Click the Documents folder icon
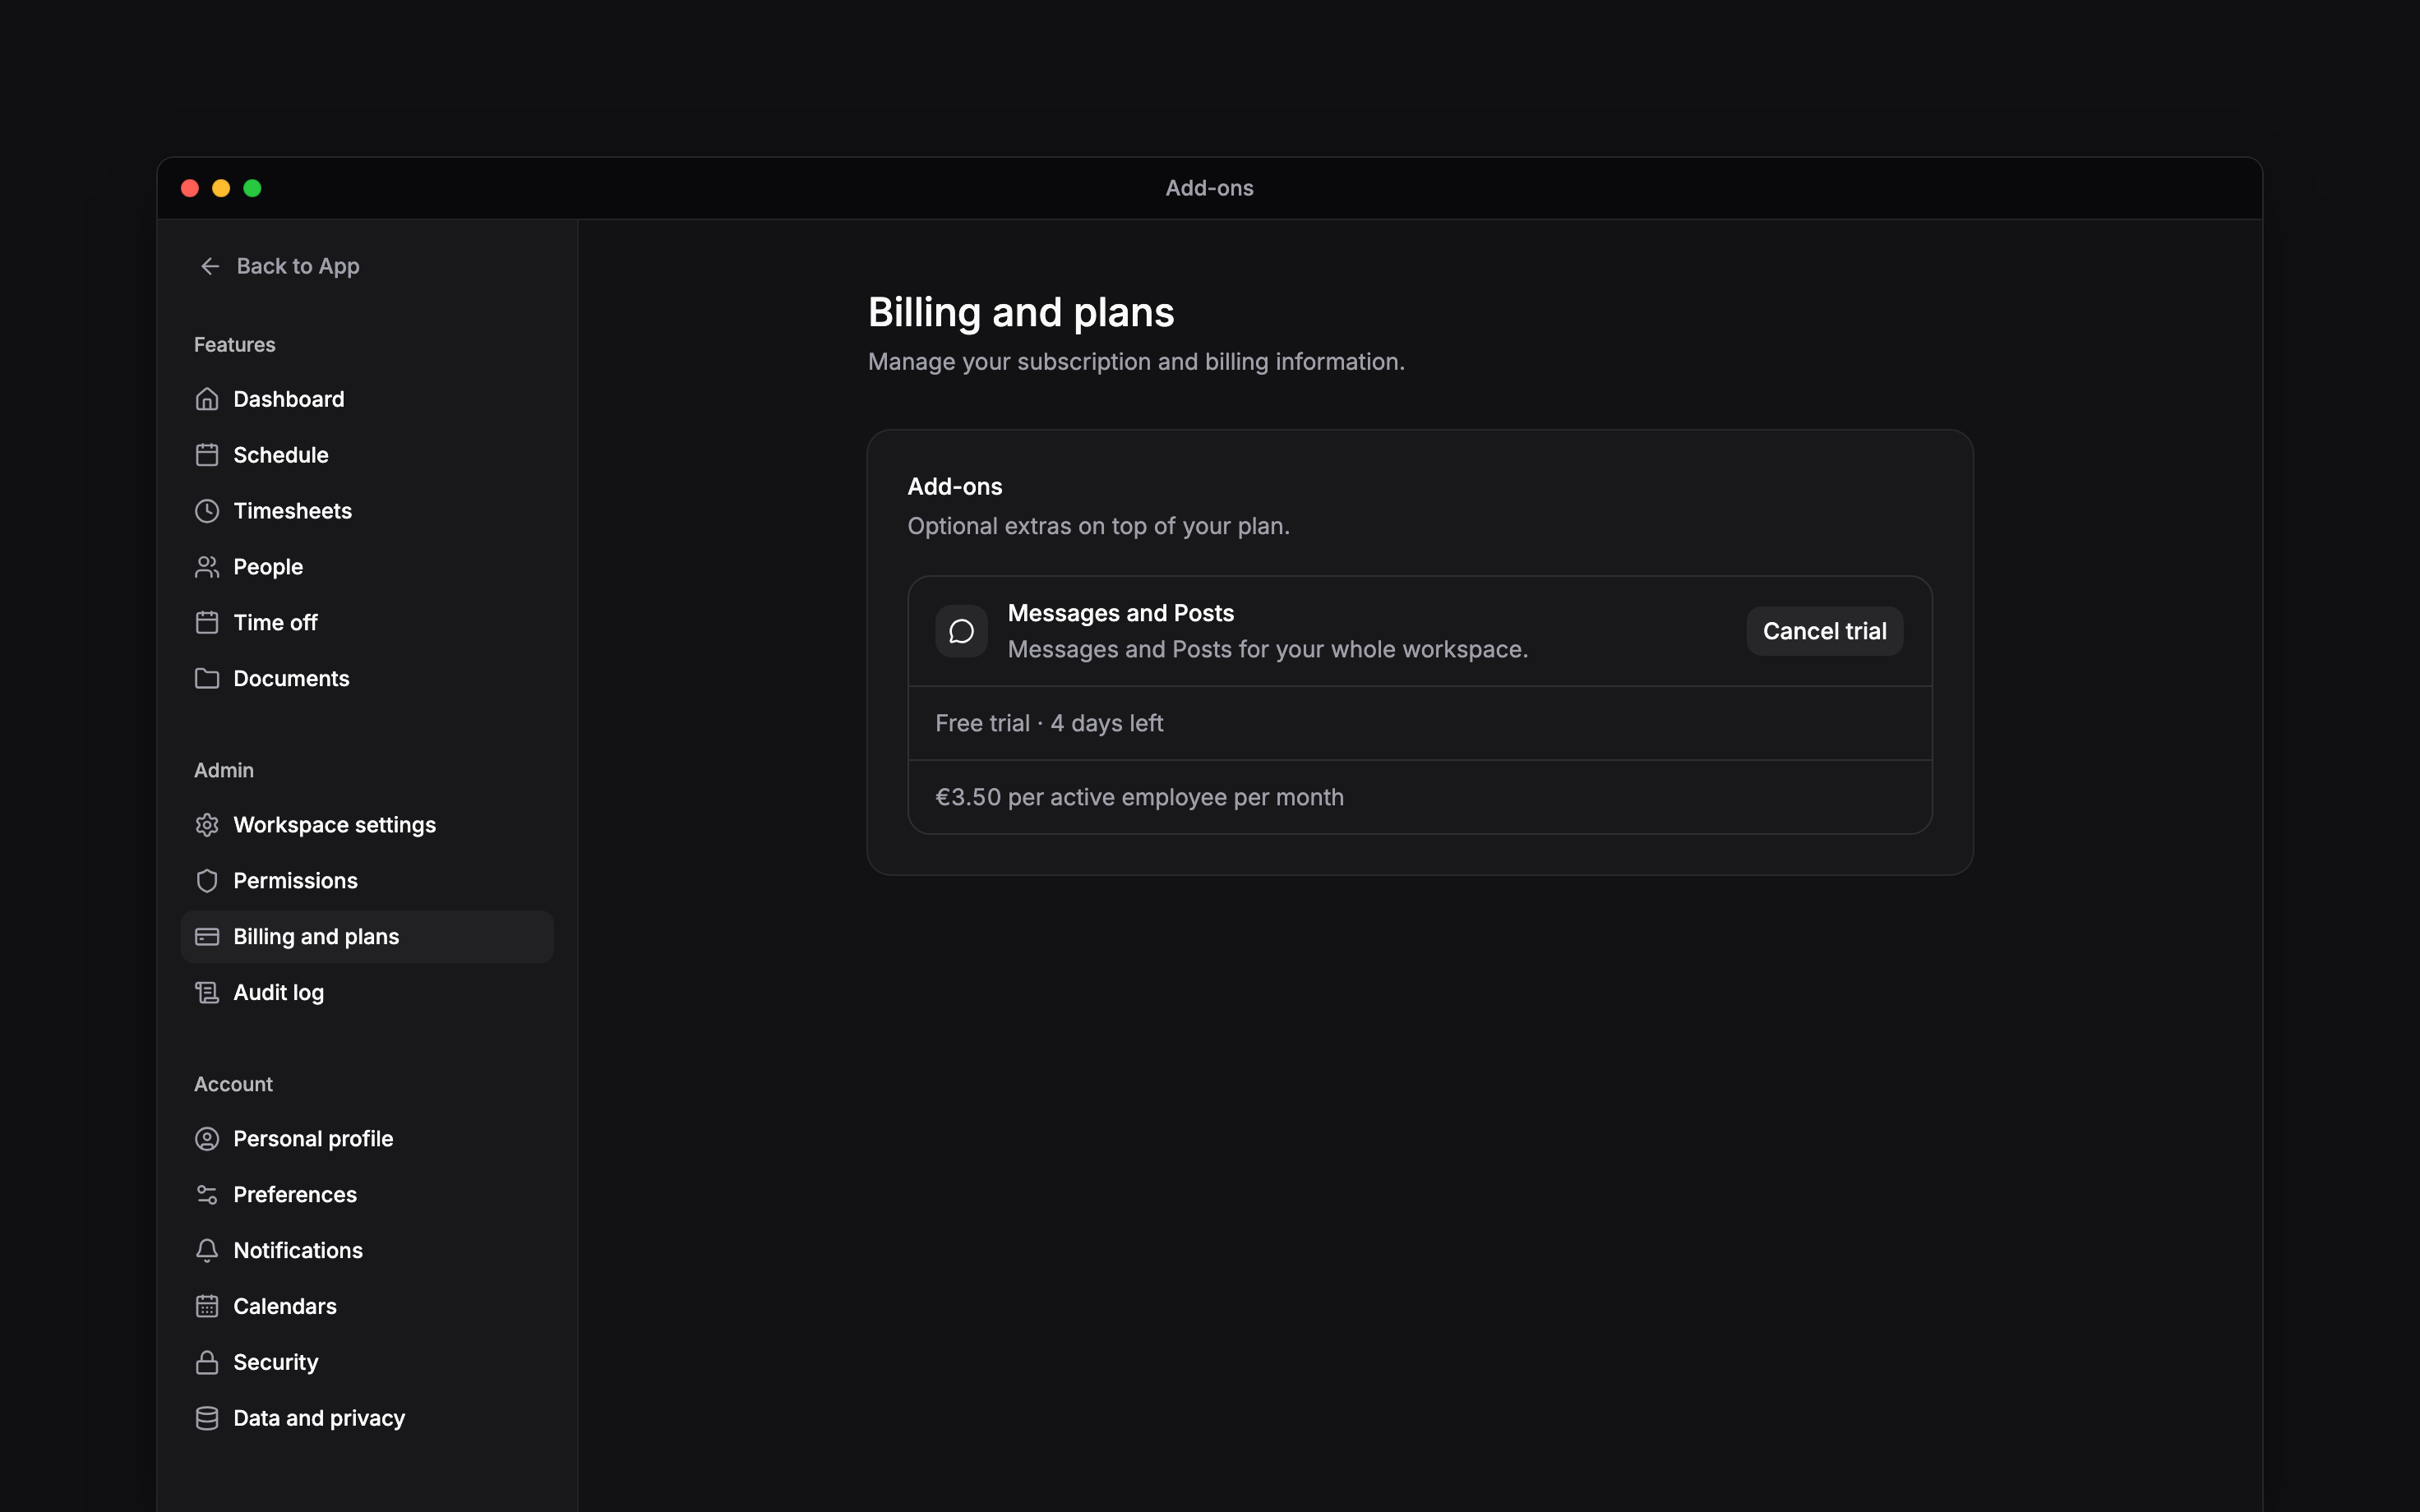Image resolution: width=2420 pixels, height=1512 pixels. click(207, 679)
